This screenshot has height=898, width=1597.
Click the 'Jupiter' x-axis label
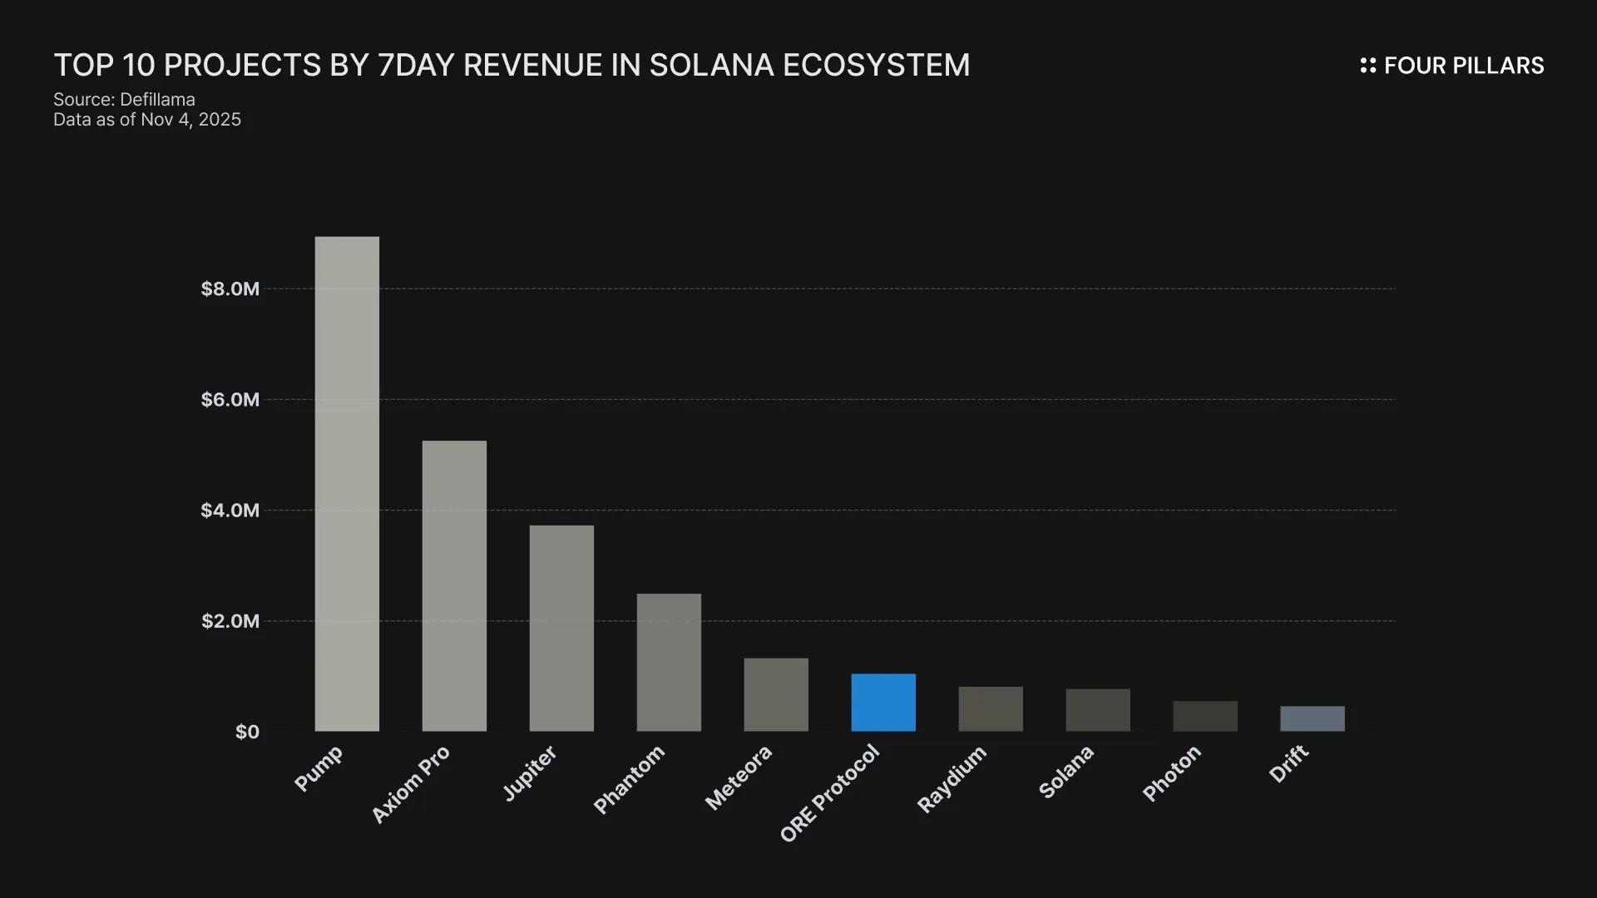click(530, 773)
